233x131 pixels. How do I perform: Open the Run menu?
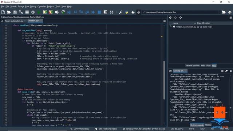[x=27, y=7]
